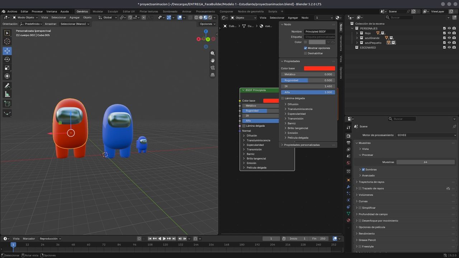
Task: Enable Desenfoque por movimiento checkbox
Action: [x=360, y=221]
